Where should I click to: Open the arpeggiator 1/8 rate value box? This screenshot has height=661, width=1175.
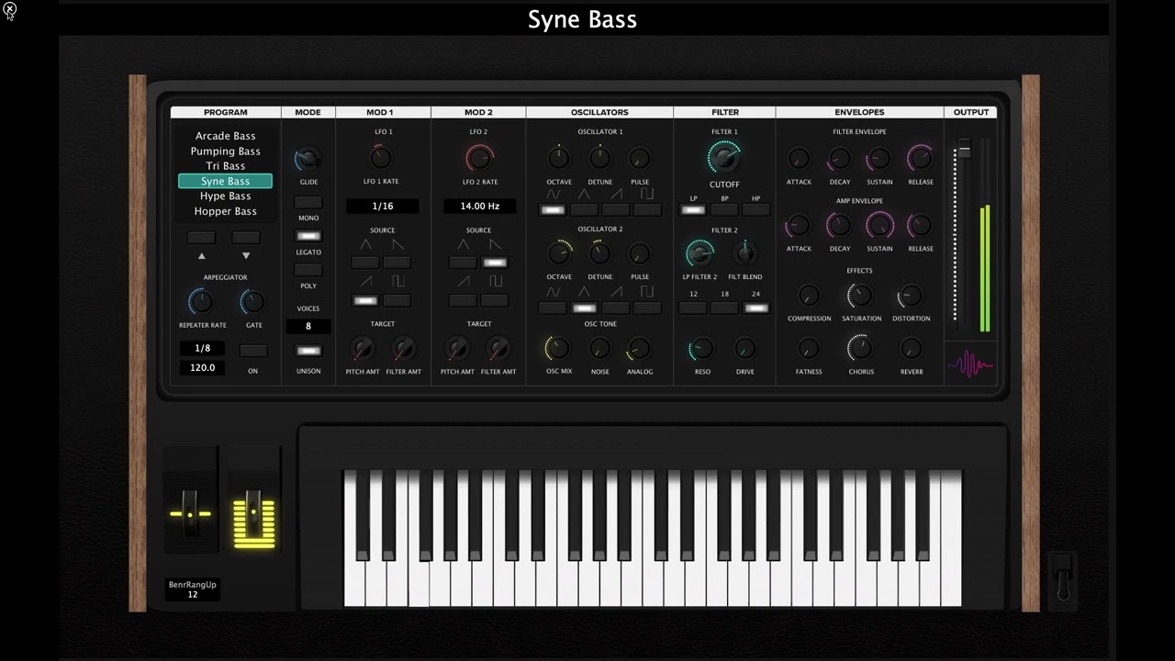(x=203, y=348)
